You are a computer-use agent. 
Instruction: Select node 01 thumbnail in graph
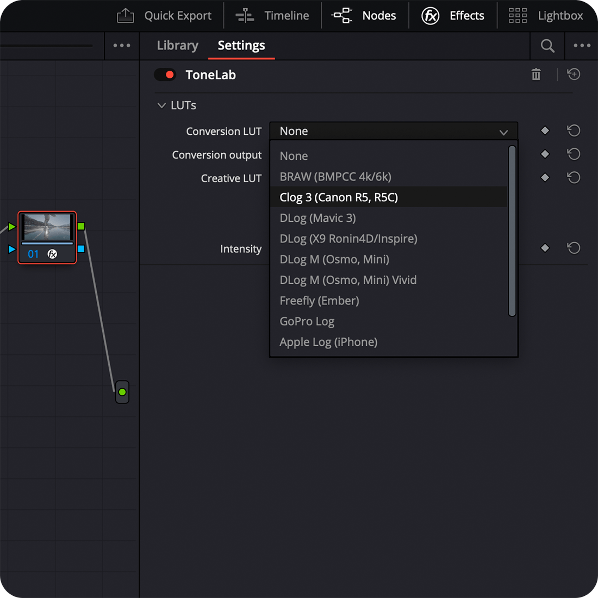(47, 227)
